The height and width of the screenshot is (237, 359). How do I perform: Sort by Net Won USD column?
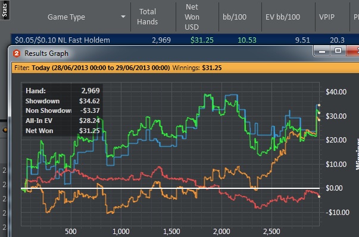click(192, 17)
